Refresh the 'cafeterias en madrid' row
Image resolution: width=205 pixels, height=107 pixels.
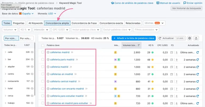pos(198,74)
